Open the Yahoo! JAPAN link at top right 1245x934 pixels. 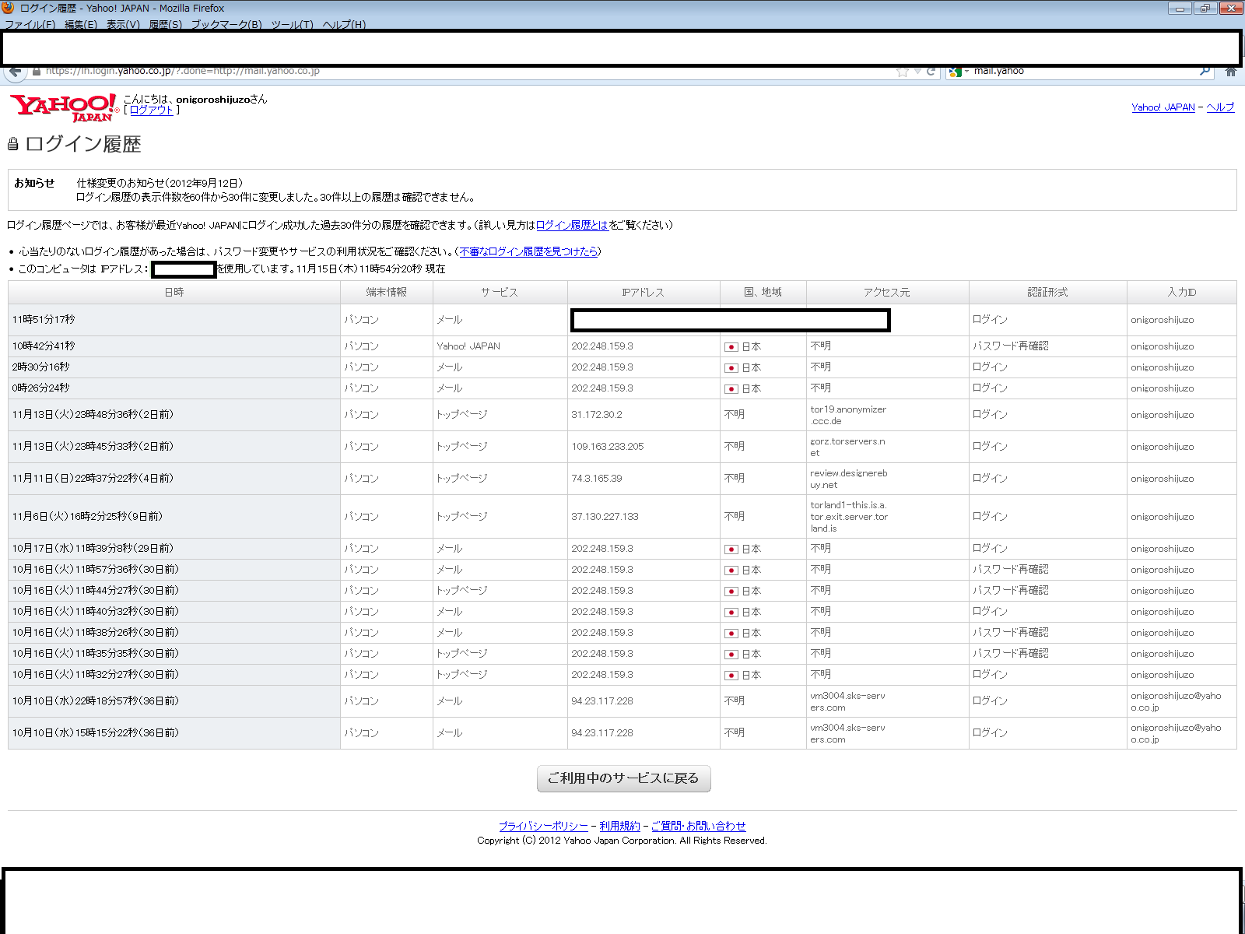(x=1163, y=107)
